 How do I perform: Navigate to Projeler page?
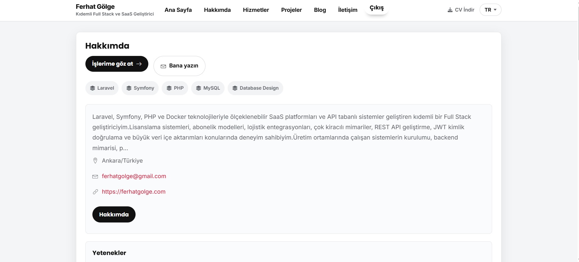tap(291, 10)
